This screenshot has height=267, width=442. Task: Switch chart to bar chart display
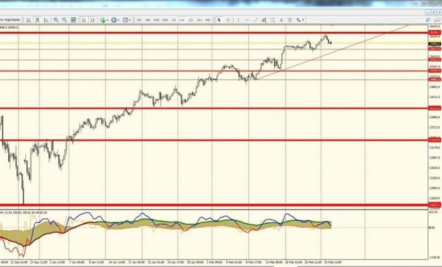pos(29,20)
